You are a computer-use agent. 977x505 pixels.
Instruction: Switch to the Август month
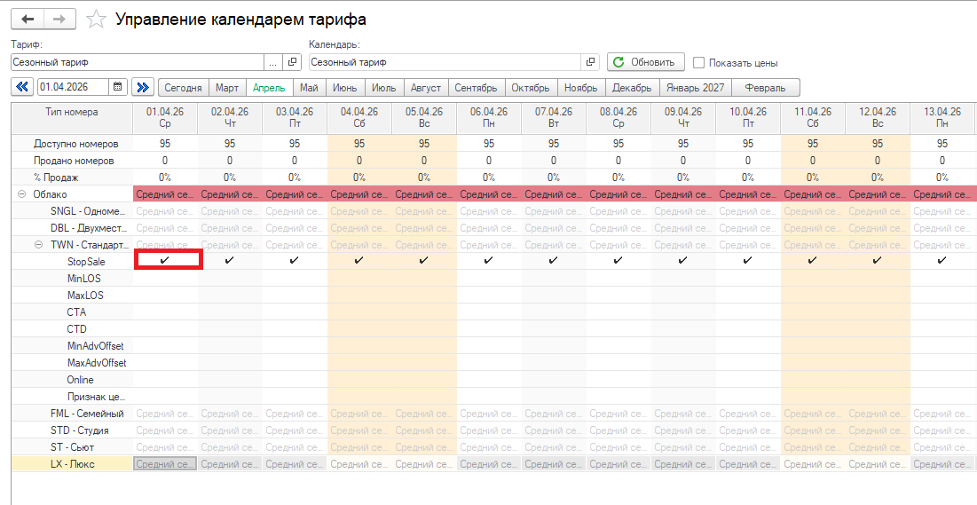click(426, 88)
